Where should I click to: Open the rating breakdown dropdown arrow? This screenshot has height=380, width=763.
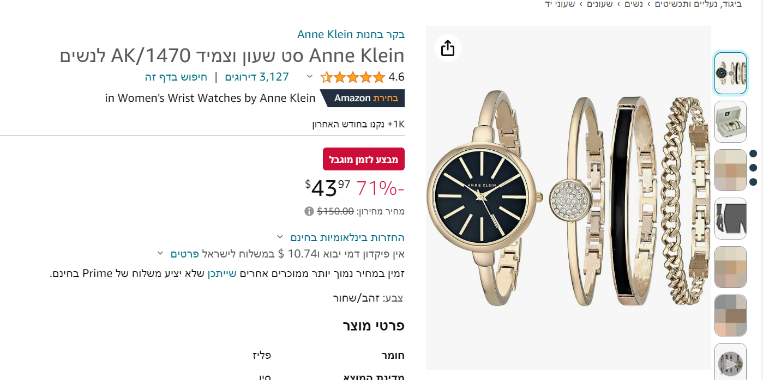pos(310,77)
